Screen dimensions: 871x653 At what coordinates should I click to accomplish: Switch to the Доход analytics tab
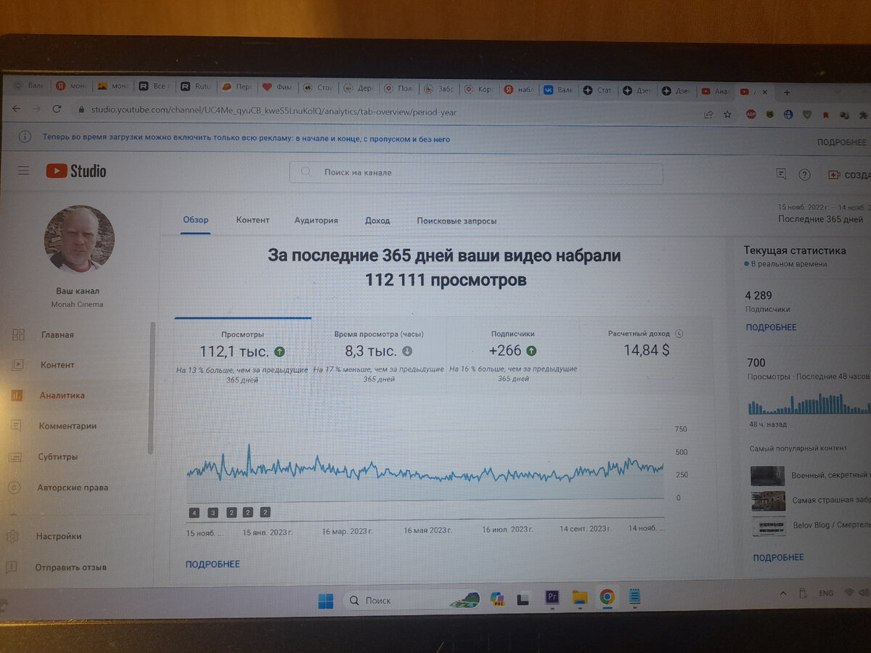[377, 221]
